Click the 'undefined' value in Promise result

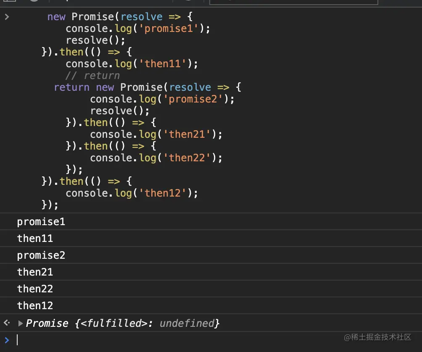pos(187,323)
